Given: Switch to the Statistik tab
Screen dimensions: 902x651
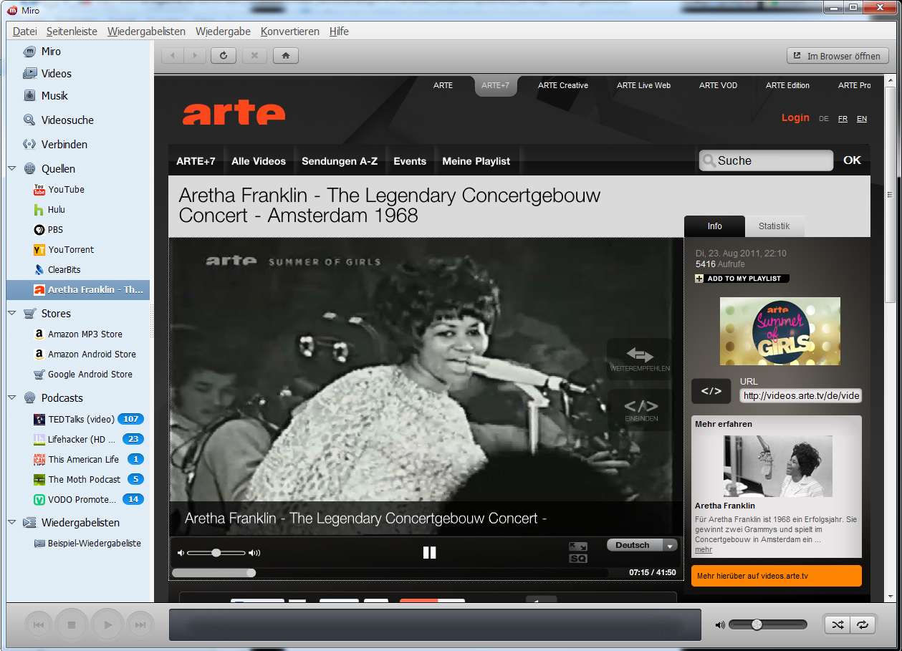Looking at the screenshot, I should [774, 226].
